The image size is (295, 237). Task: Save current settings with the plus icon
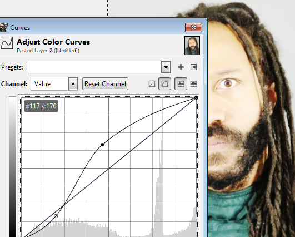(x=181, y=67)
